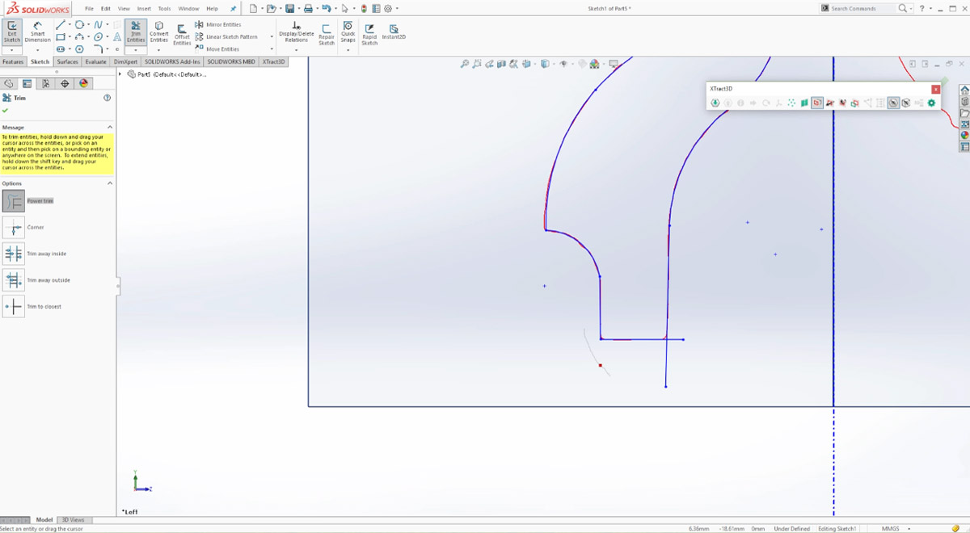Switch to the XTract3D ribbon tab
This screenshot has height=533, width=970.
point(272,61)
